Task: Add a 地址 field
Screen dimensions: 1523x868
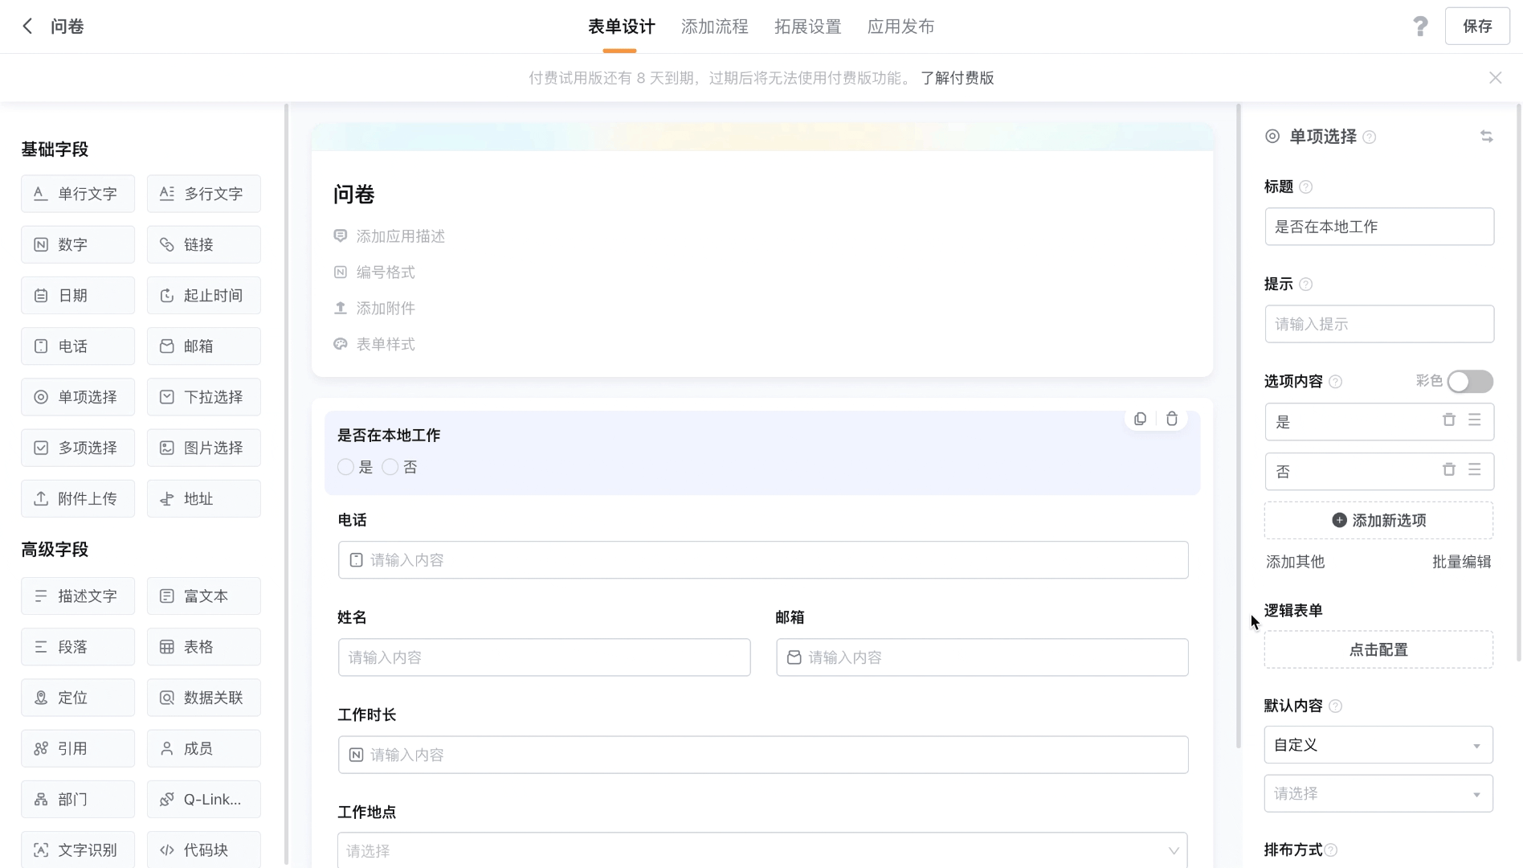Action: tap(204, 499)
